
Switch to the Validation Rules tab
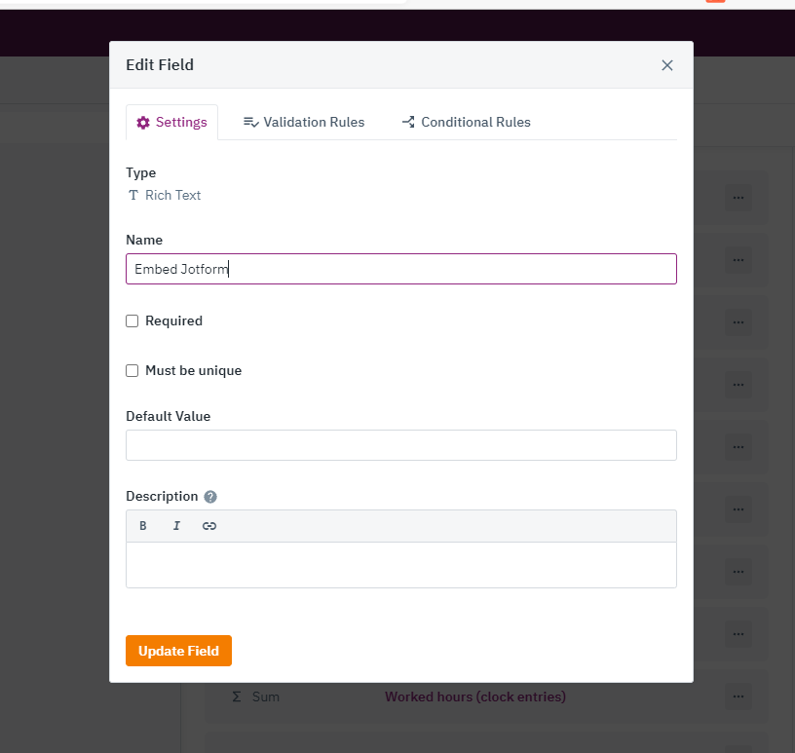pos(304,122)
